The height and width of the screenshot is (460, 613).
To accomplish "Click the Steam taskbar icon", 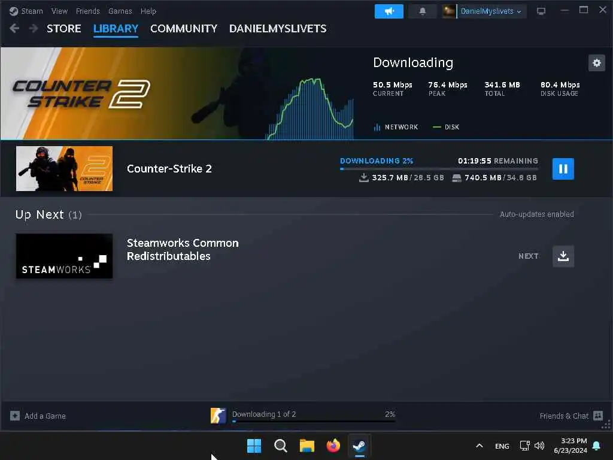I will [x=359, y=446].
